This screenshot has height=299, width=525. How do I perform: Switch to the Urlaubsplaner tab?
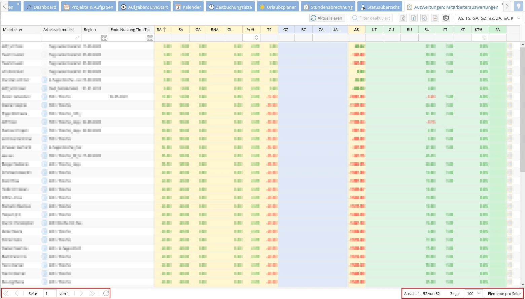click(x=278, y=7)
